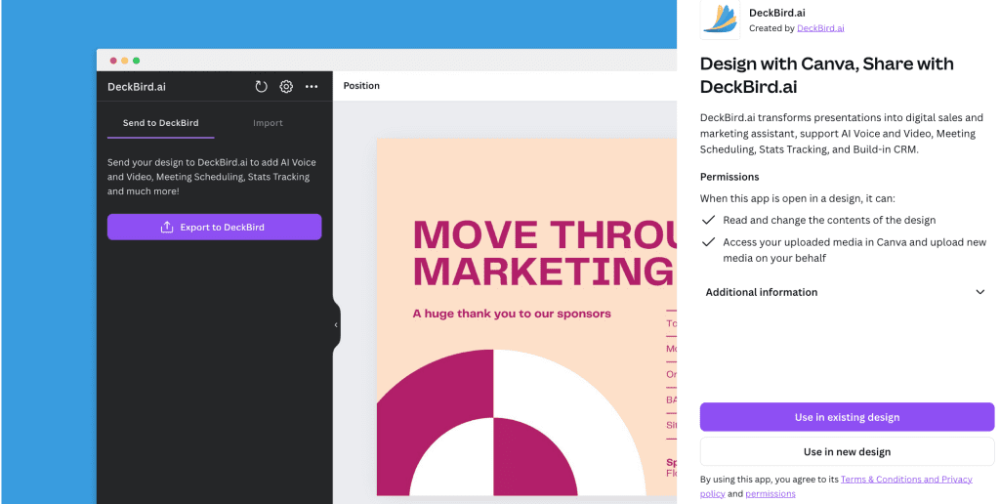This screenshot has width=1000, height=504.
Task: Click the DeckBird.ai transforms presentations description paragraph
Action: point(842,134)
